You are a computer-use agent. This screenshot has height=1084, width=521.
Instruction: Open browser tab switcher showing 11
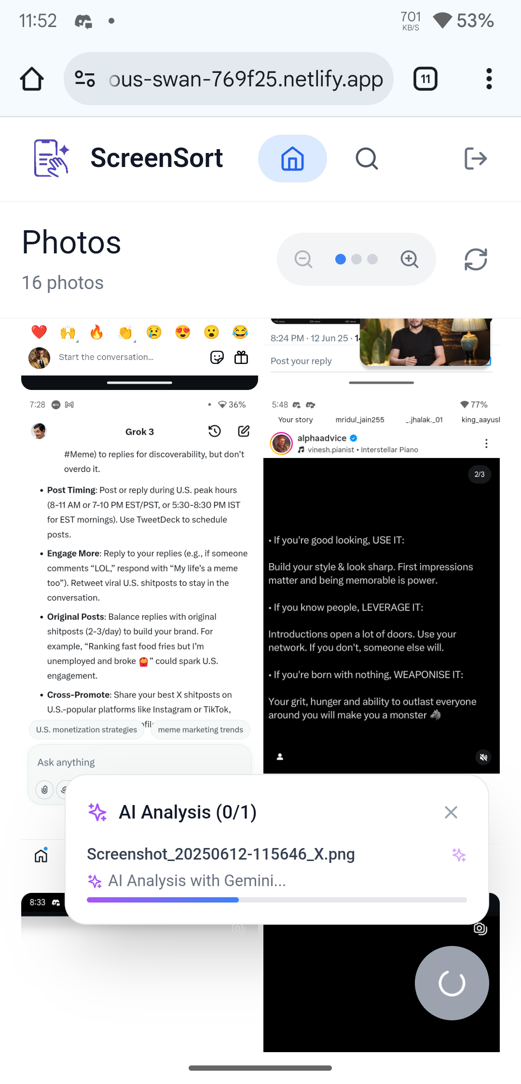[x=425, y=79]
